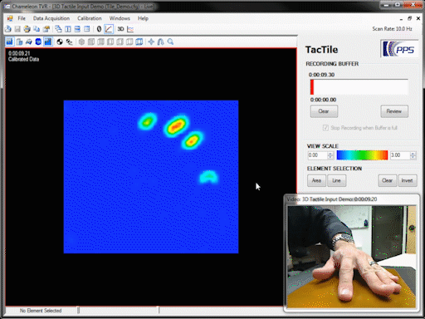This screenshot has width=425, height=319.
Task: Click the Tile windows vertically icon
Action: [x=68, y=29]
